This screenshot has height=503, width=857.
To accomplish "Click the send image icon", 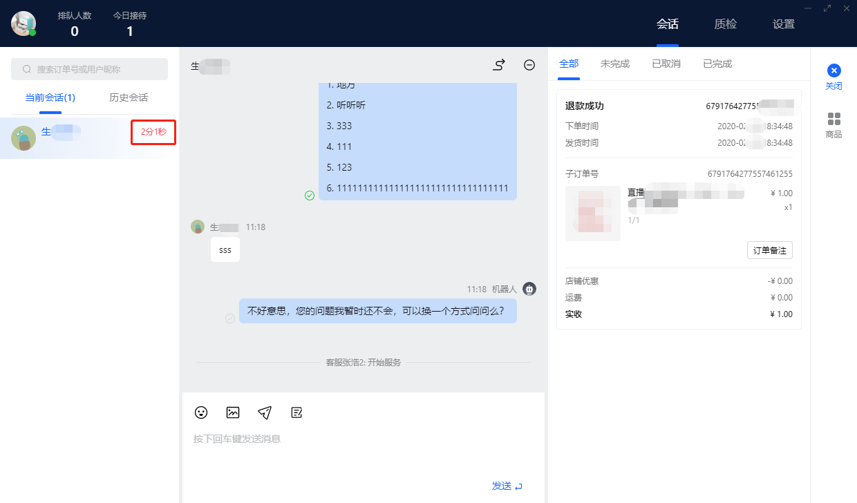I will point(233,412).
